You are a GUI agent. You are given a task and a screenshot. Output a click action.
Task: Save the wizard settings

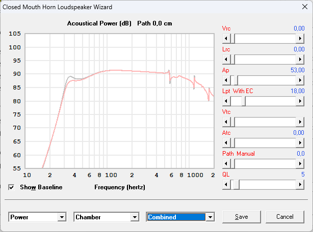[x=242, y=217]
